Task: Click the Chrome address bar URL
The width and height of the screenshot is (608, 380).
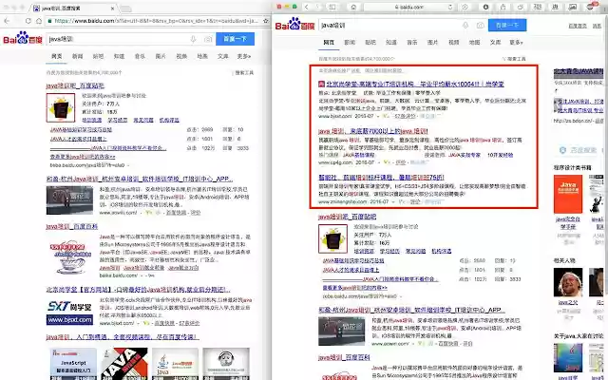Action: [x=156, y=21]
